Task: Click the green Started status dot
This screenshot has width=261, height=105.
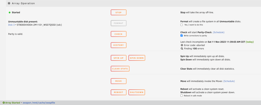Action: [10, 13]
